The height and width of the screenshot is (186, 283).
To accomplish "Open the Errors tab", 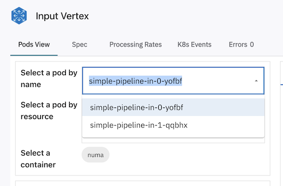I will point(241,44).
